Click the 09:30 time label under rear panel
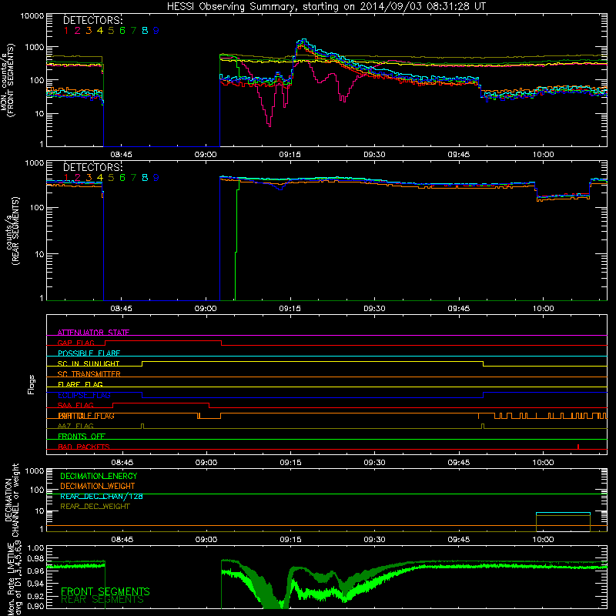The height and width of the screenshot is (616, 616). pyautogui.click(x=374, y=309)
